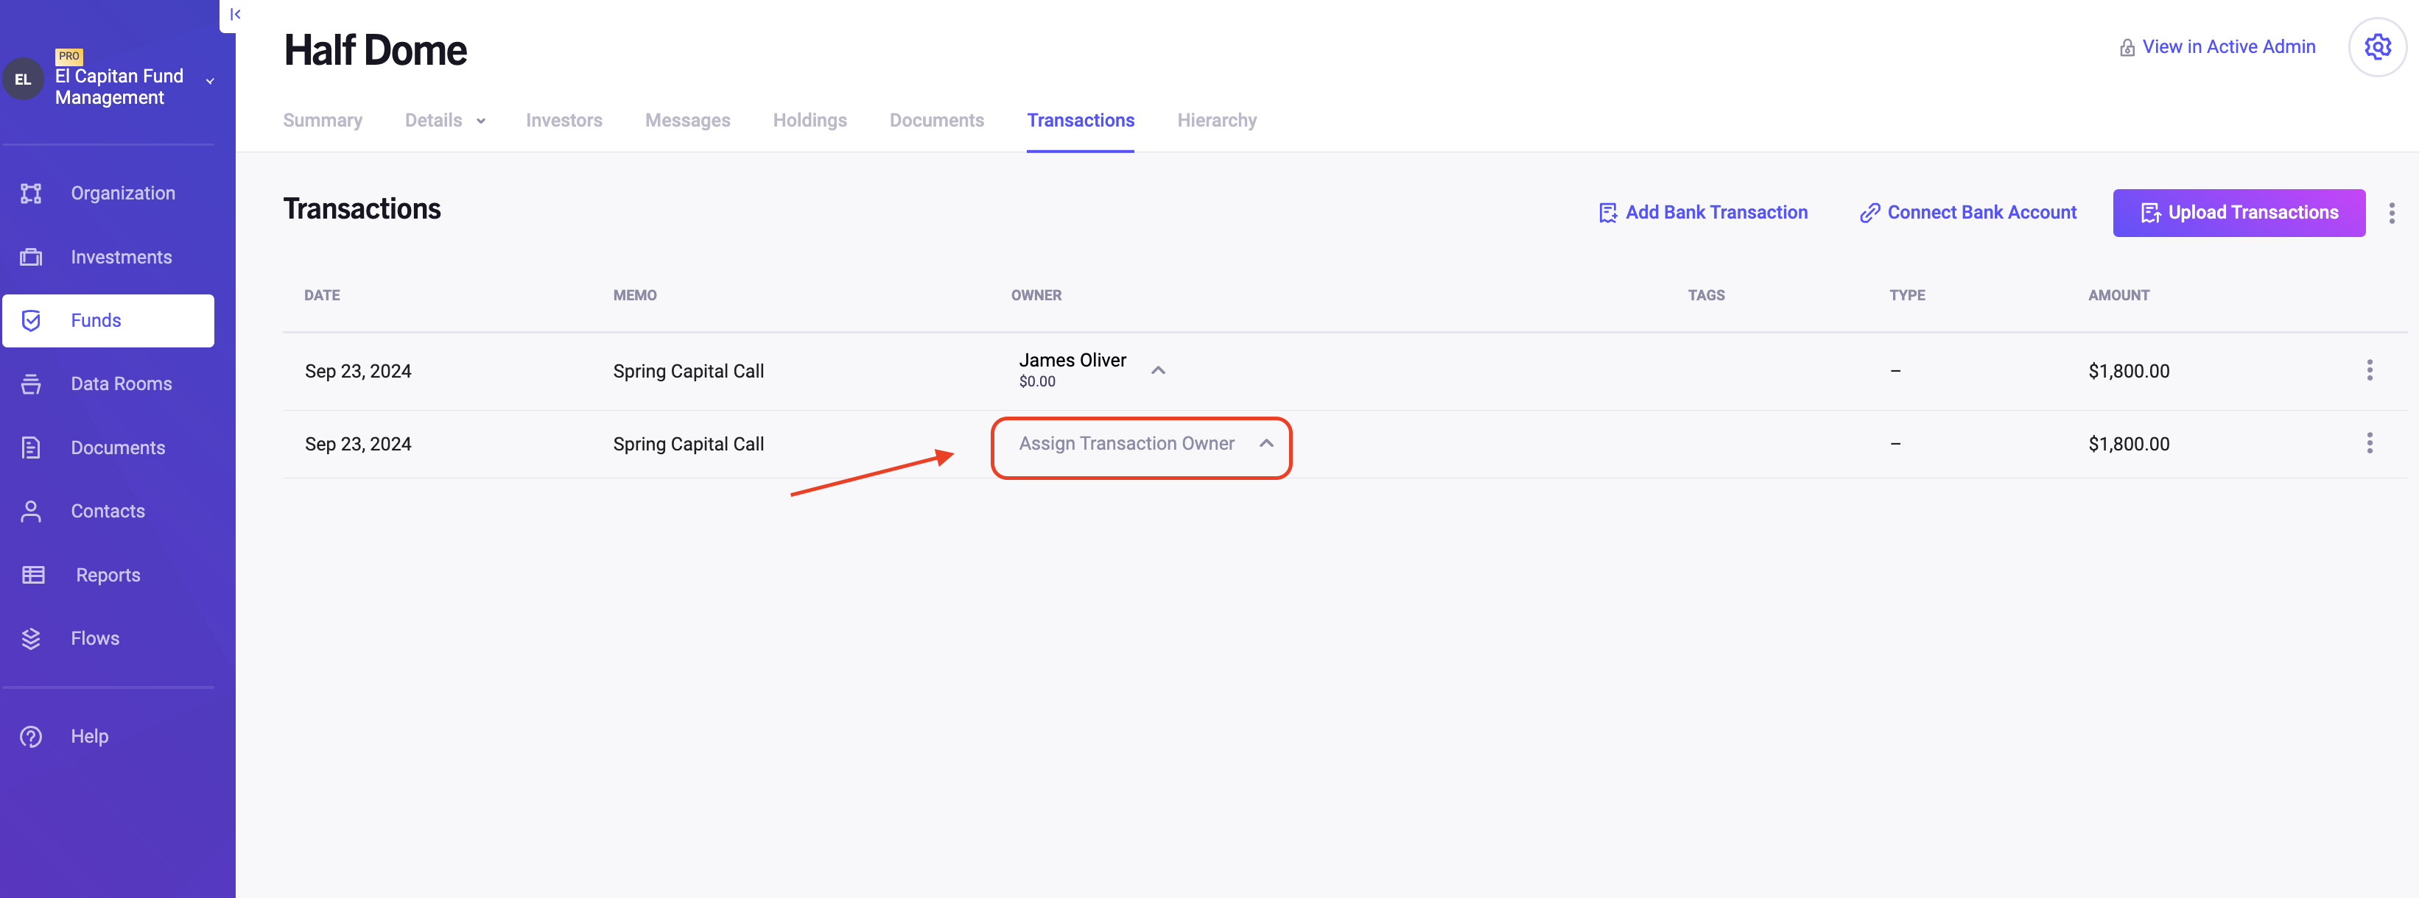Open the settings gear icon
Image resolution: width=2419 pixels, height=898 pixels.
[x=2377, y=46]
